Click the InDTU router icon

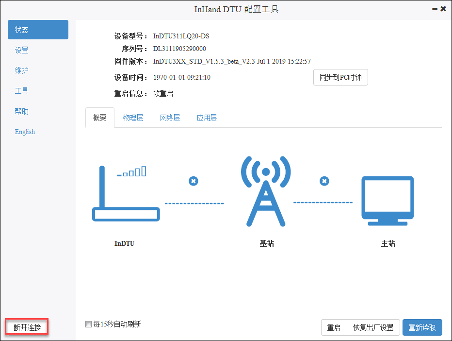click(126, 193)
